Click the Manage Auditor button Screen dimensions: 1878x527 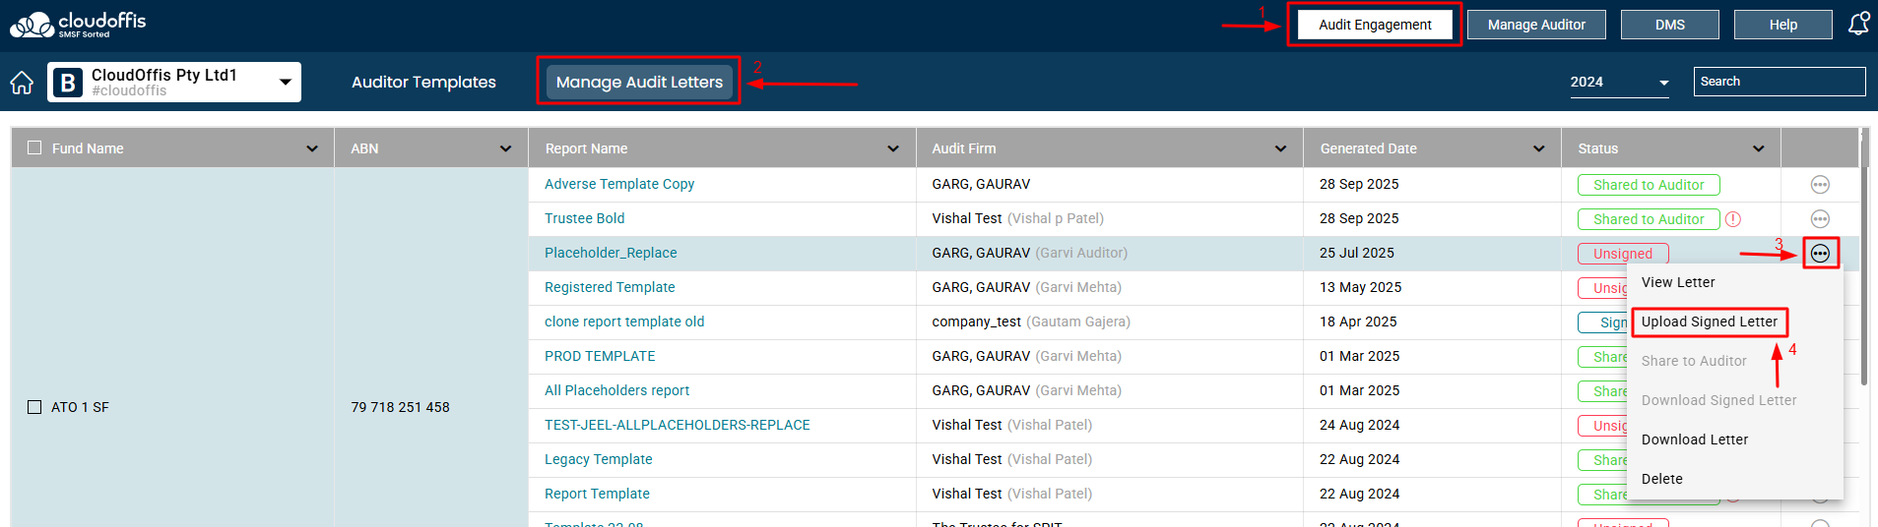(x=1535, y=25)
